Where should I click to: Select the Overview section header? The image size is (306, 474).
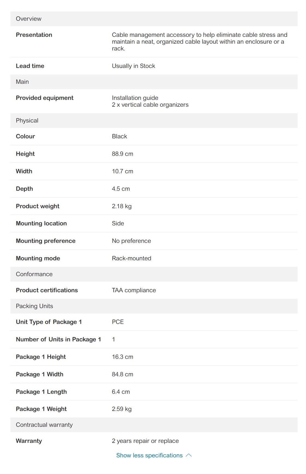click(x=29, y=19)
